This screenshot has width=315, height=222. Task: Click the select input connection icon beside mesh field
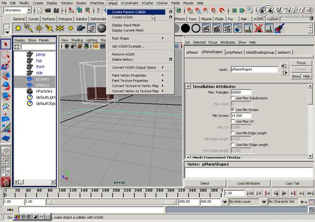pos(284,66)
